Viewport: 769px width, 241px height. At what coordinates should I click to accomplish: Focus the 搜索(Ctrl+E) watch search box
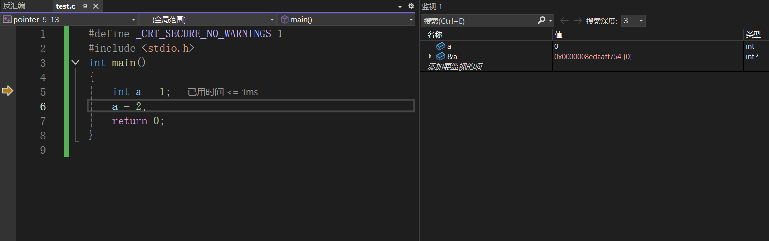[479, 21]
